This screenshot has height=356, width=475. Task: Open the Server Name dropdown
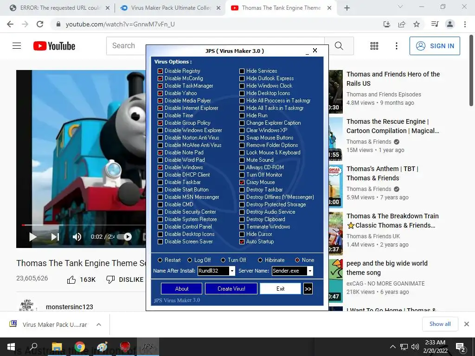[310, 271]
